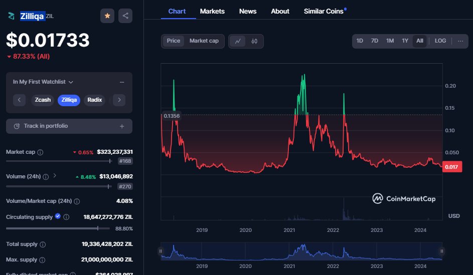Click the highlighted Zilliqa coin name
The width and height of the screenshot is (473, 275).
coord(32,16)
